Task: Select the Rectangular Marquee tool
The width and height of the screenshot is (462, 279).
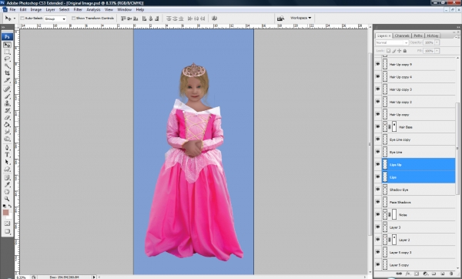Action: (x=7, y=52)
